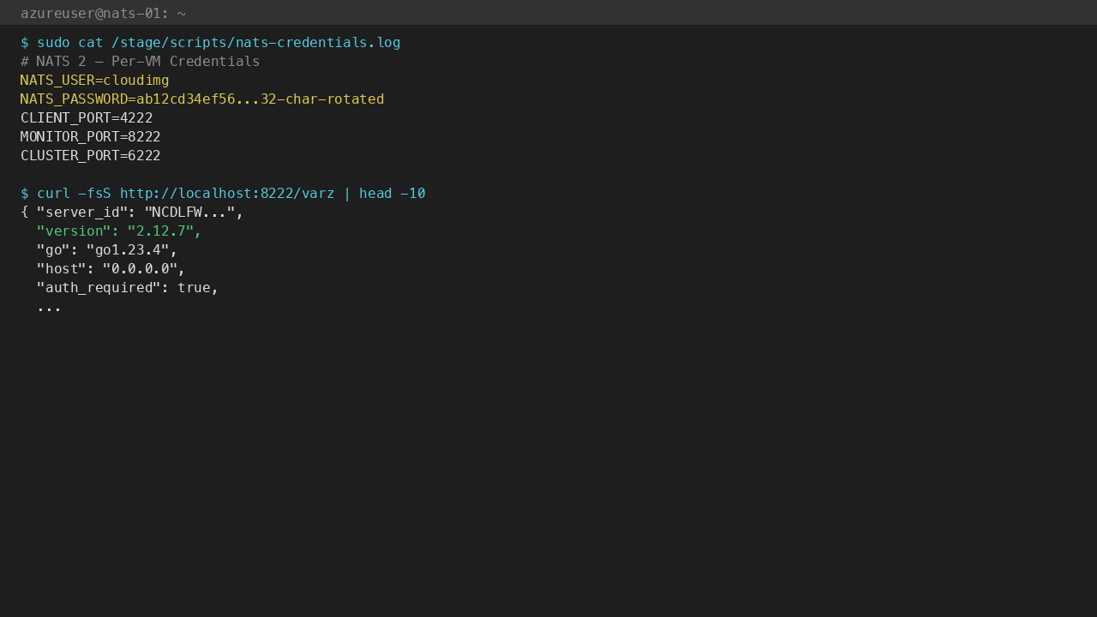Click the "server_id": "NCDLFW..." line
Viewport: 1097px width, 617px height.
[x=132, y=213]
